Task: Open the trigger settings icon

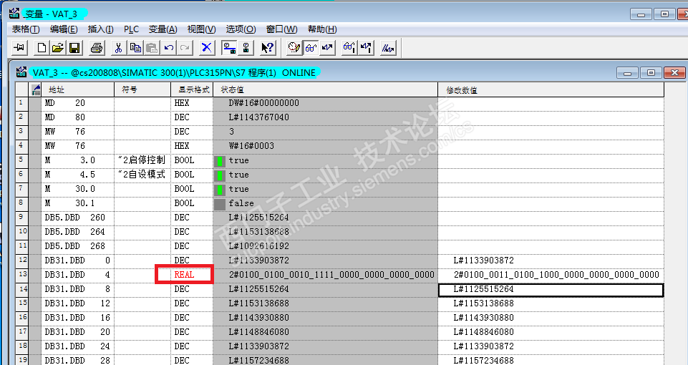Action: tap(294, 47)
